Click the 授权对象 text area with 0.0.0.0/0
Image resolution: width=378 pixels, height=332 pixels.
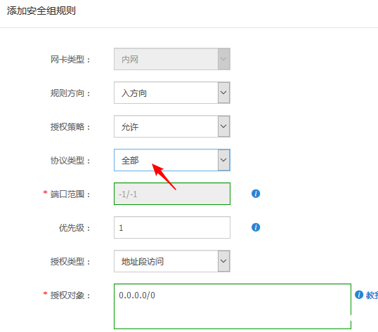point(233,306)
